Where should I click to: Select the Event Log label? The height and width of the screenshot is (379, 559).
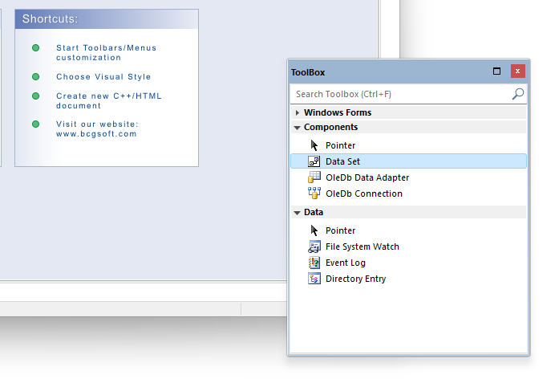click(x=346, y=263)
